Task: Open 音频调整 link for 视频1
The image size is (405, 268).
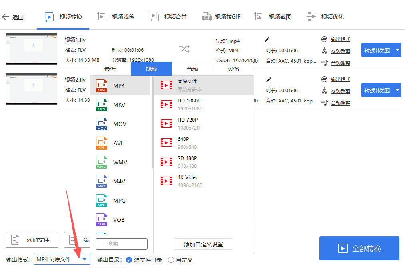Action: (x=340, y=63)
